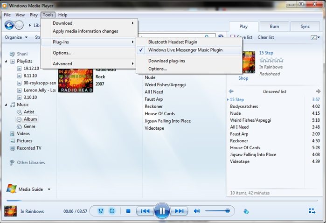Screen dimensions: 326x223
Task: Go to previous list with left arrow
Action: pos(231,91)
